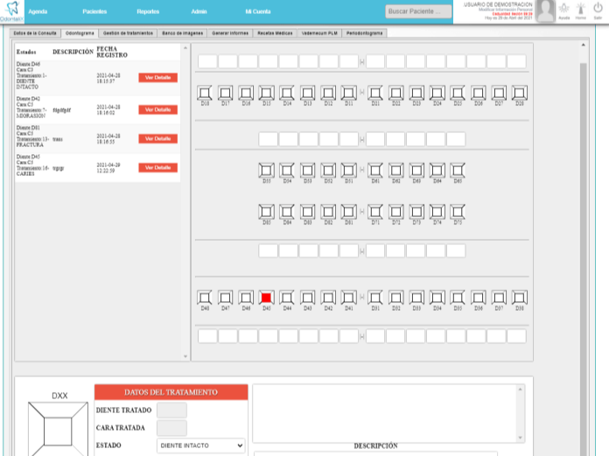Click the down arrow of the records list scrollbar
Image resolution: width=609 pixels, height=456 pixels.
coord(185,355)
